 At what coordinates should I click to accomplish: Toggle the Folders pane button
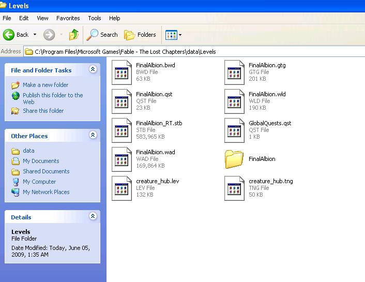pos(140,35)
